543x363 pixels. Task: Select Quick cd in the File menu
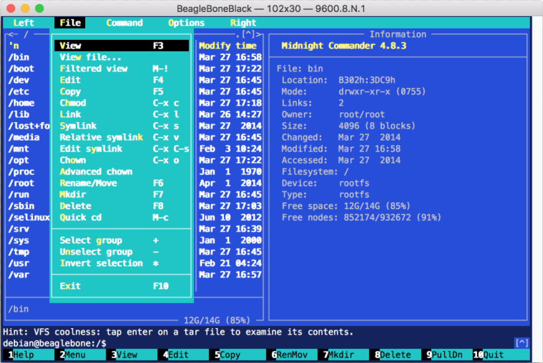[121, 217]
